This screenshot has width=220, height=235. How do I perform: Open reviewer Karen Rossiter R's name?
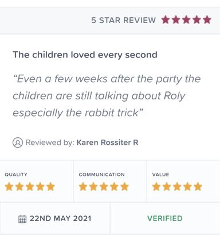point(107,142)
